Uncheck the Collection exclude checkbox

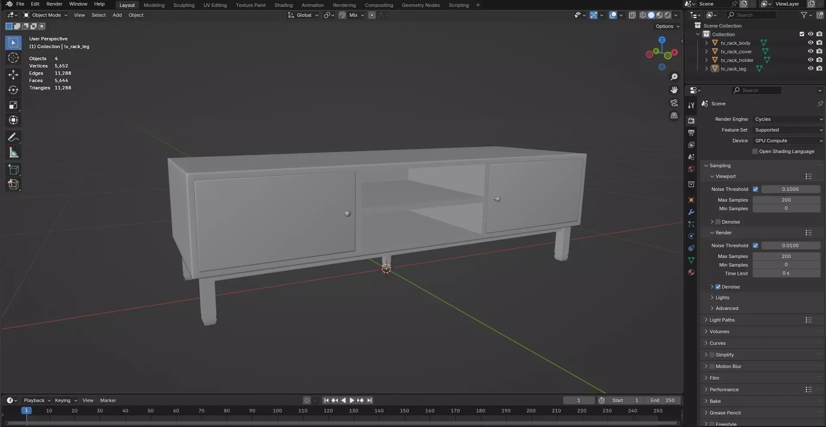point(802,34)
